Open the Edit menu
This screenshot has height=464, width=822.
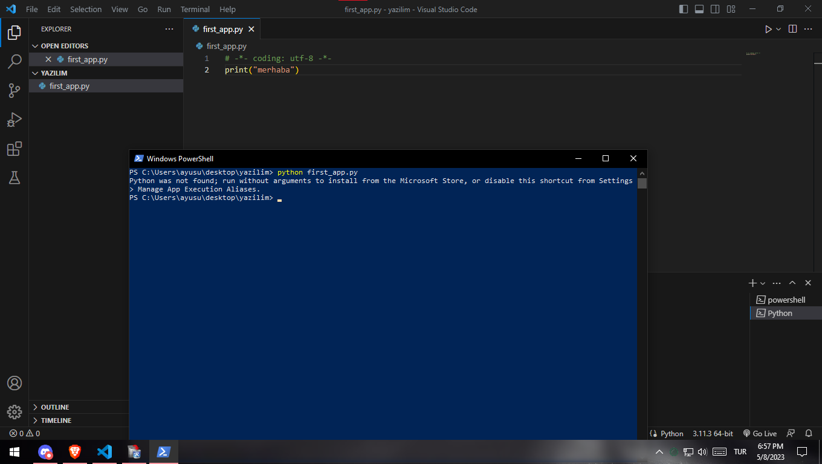(x=54, y=9)
